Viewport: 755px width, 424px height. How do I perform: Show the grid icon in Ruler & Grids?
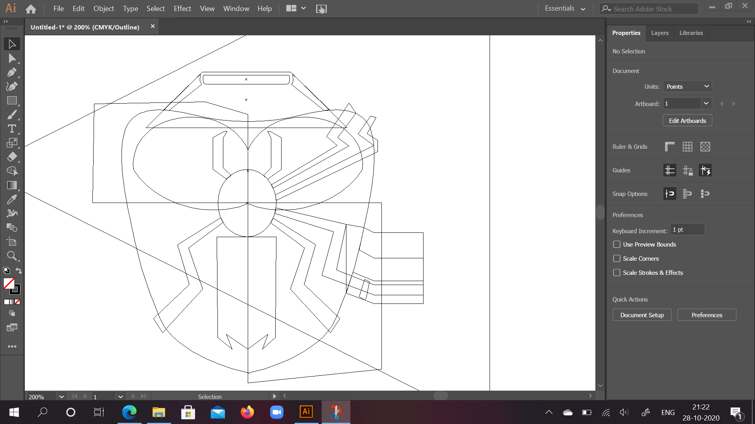pos(687,147)
